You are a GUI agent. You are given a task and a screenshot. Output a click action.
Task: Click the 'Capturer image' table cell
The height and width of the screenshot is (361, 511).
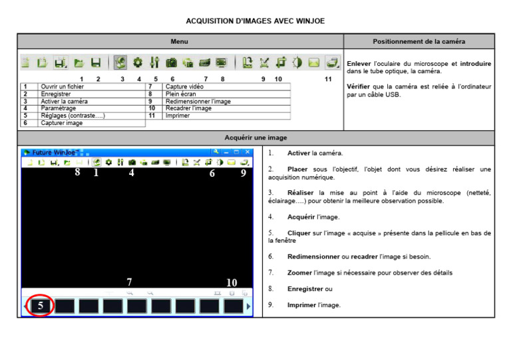point(92,123)
